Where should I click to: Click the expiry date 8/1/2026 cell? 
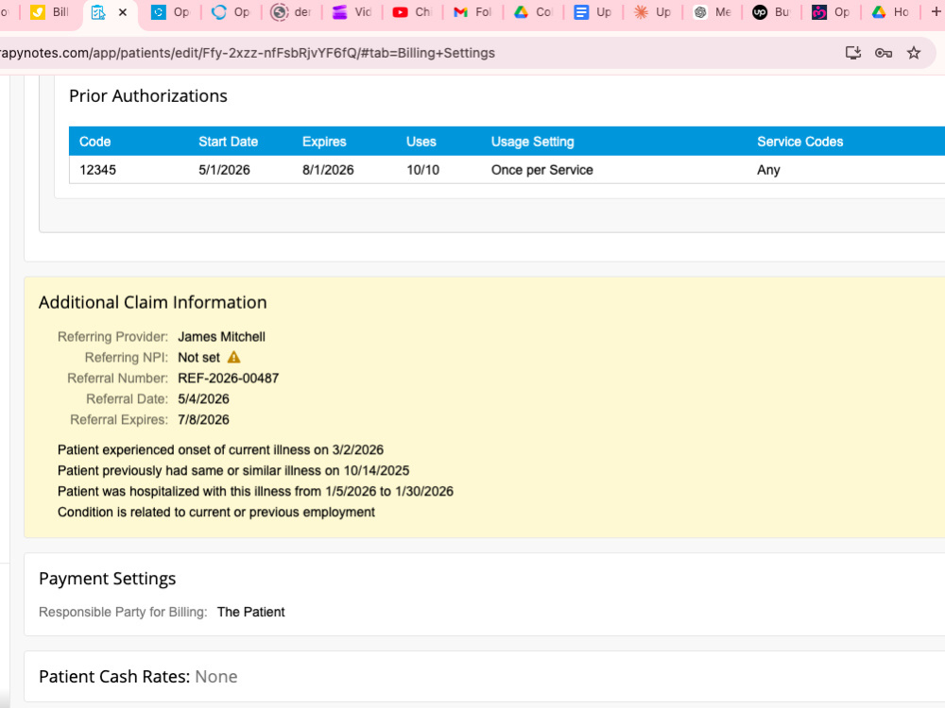click(x=328, y=170)
